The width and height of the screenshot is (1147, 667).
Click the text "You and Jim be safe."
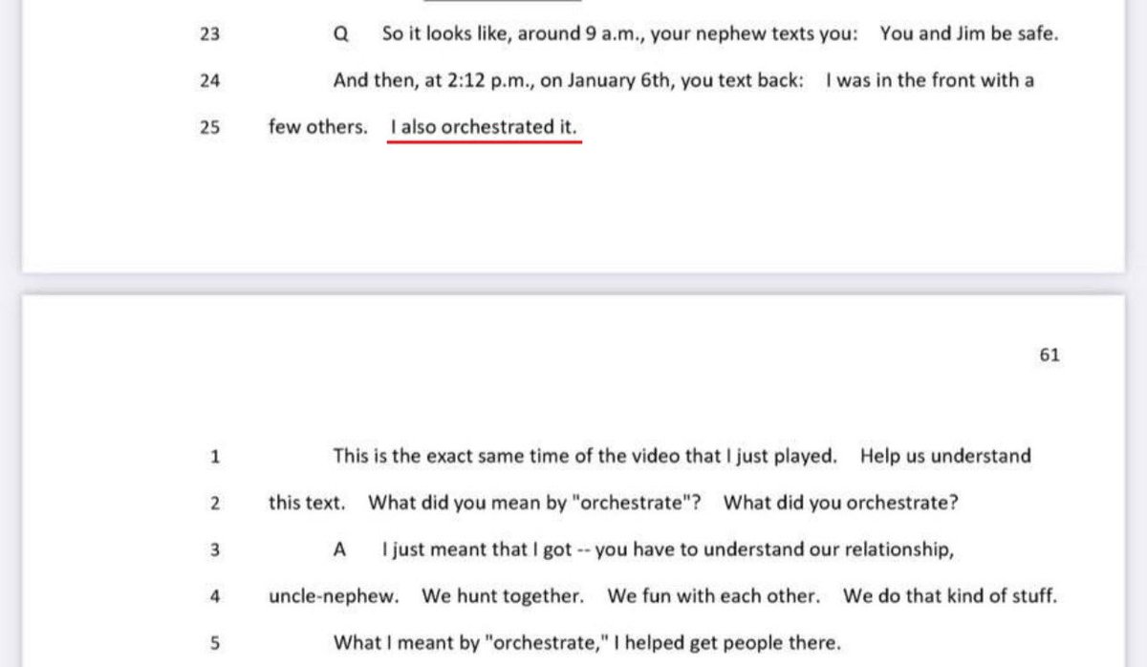point(968,33)
